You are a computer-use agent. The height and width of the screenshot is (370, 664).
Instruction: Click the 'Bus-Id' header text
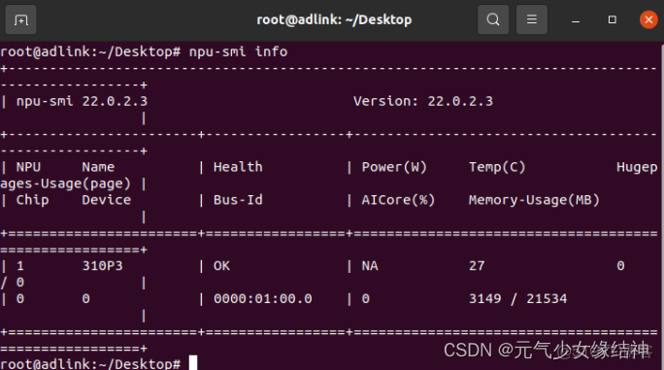[x=238, y=200]
